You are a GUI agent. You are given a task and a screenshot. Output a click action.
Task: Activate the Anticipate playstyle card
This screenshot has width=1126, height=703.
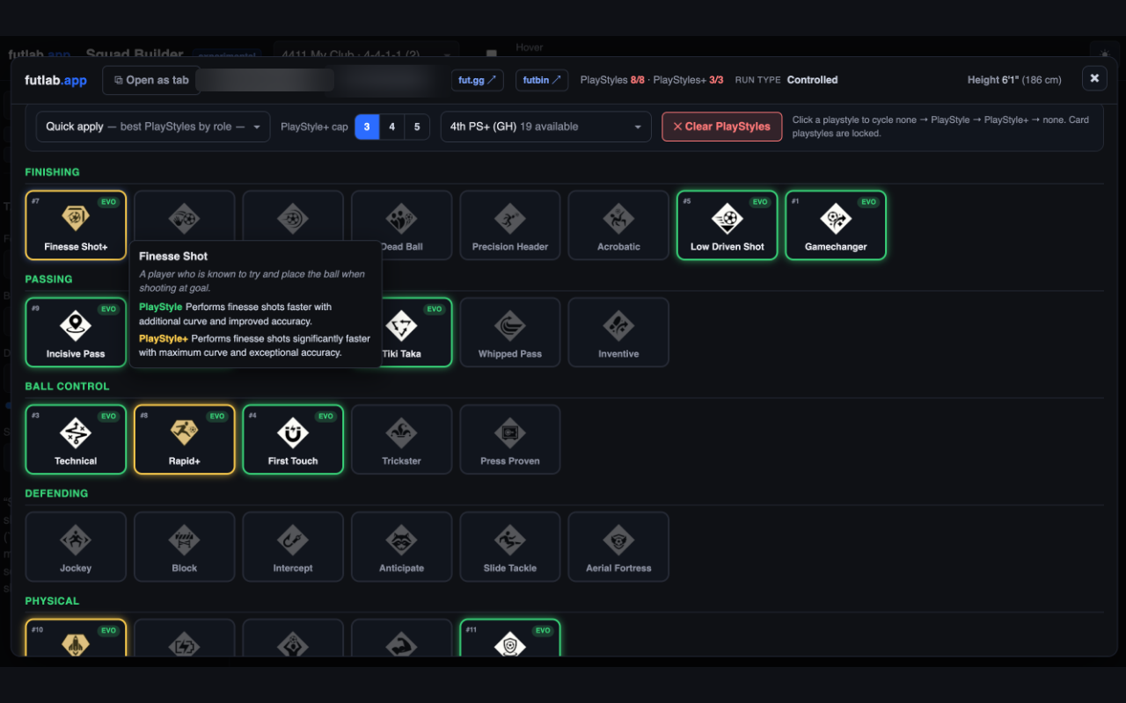[x=402, y=547]
